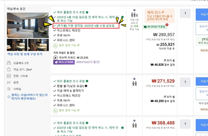Click info icon above the child occupancy figures

pos(134,10)
